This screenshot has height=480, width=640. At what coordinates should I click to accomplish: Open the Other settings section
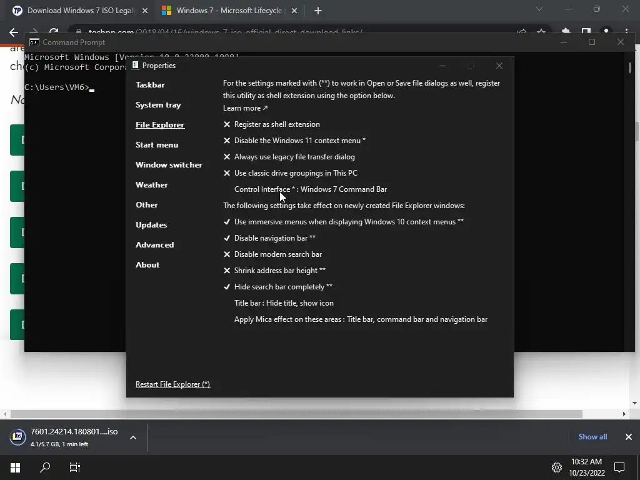pyautogui.click(x=146, y=205)
